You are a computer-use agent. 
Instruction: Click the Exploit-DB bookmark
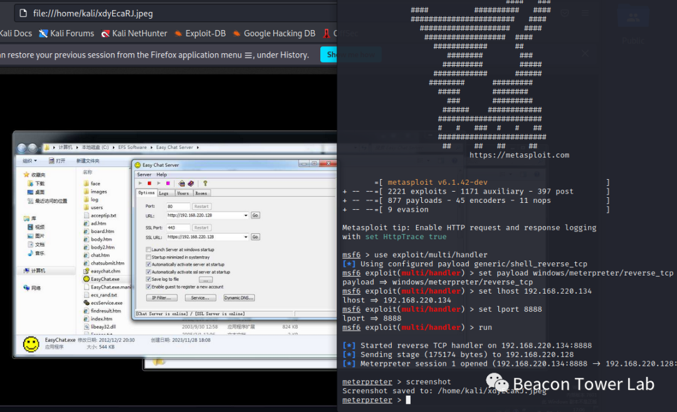click(x=200, y=33)
